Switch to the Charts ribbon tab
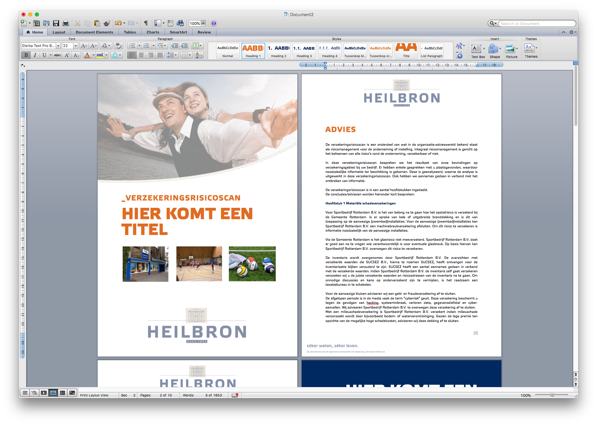Image resolution: width=597 pixels, height=425 pixels. point(153,32)
